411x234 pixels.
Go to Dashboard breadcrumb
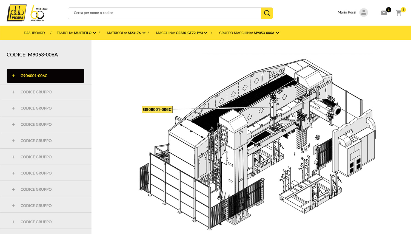pos(34,33)
